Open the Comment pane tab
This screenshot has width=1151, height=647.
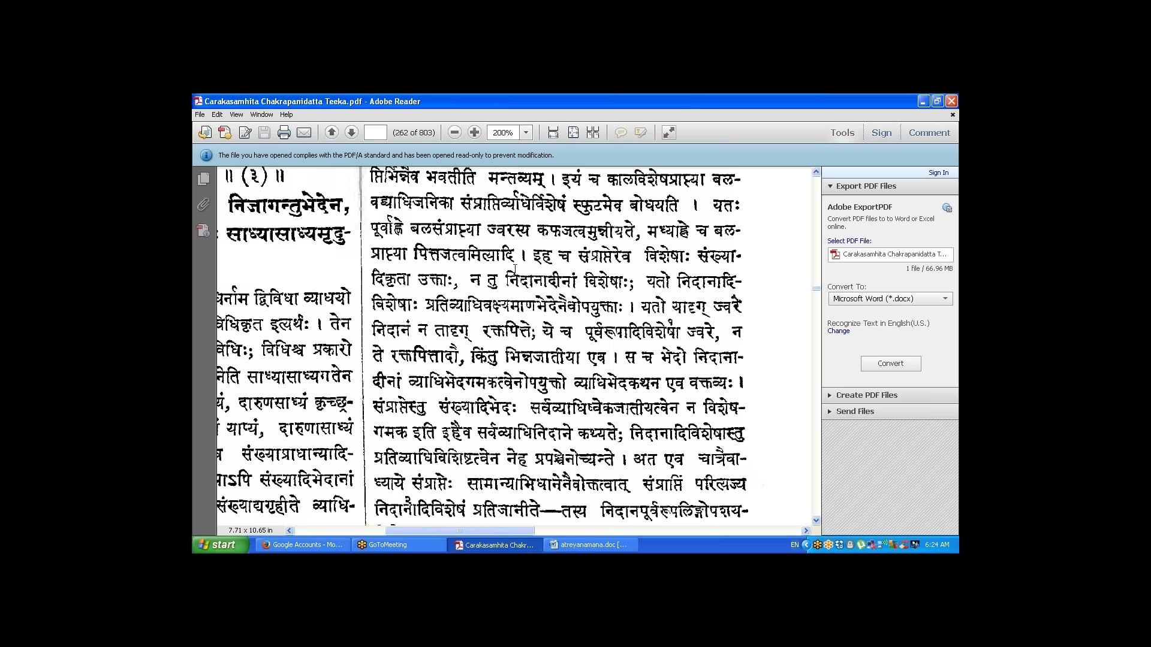(x=929, y=133)
